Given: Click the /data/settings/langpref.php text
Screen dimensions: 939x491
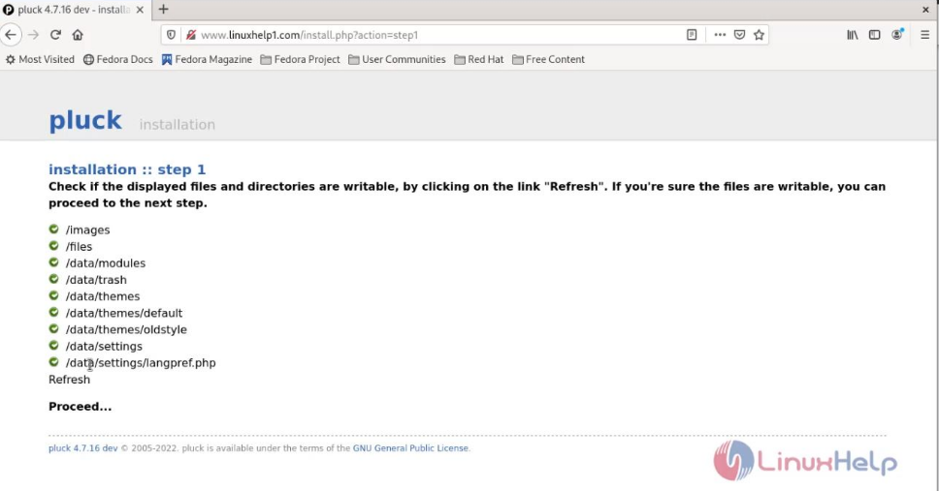Looking at the screenshot, I should click(x=141, y=363).
